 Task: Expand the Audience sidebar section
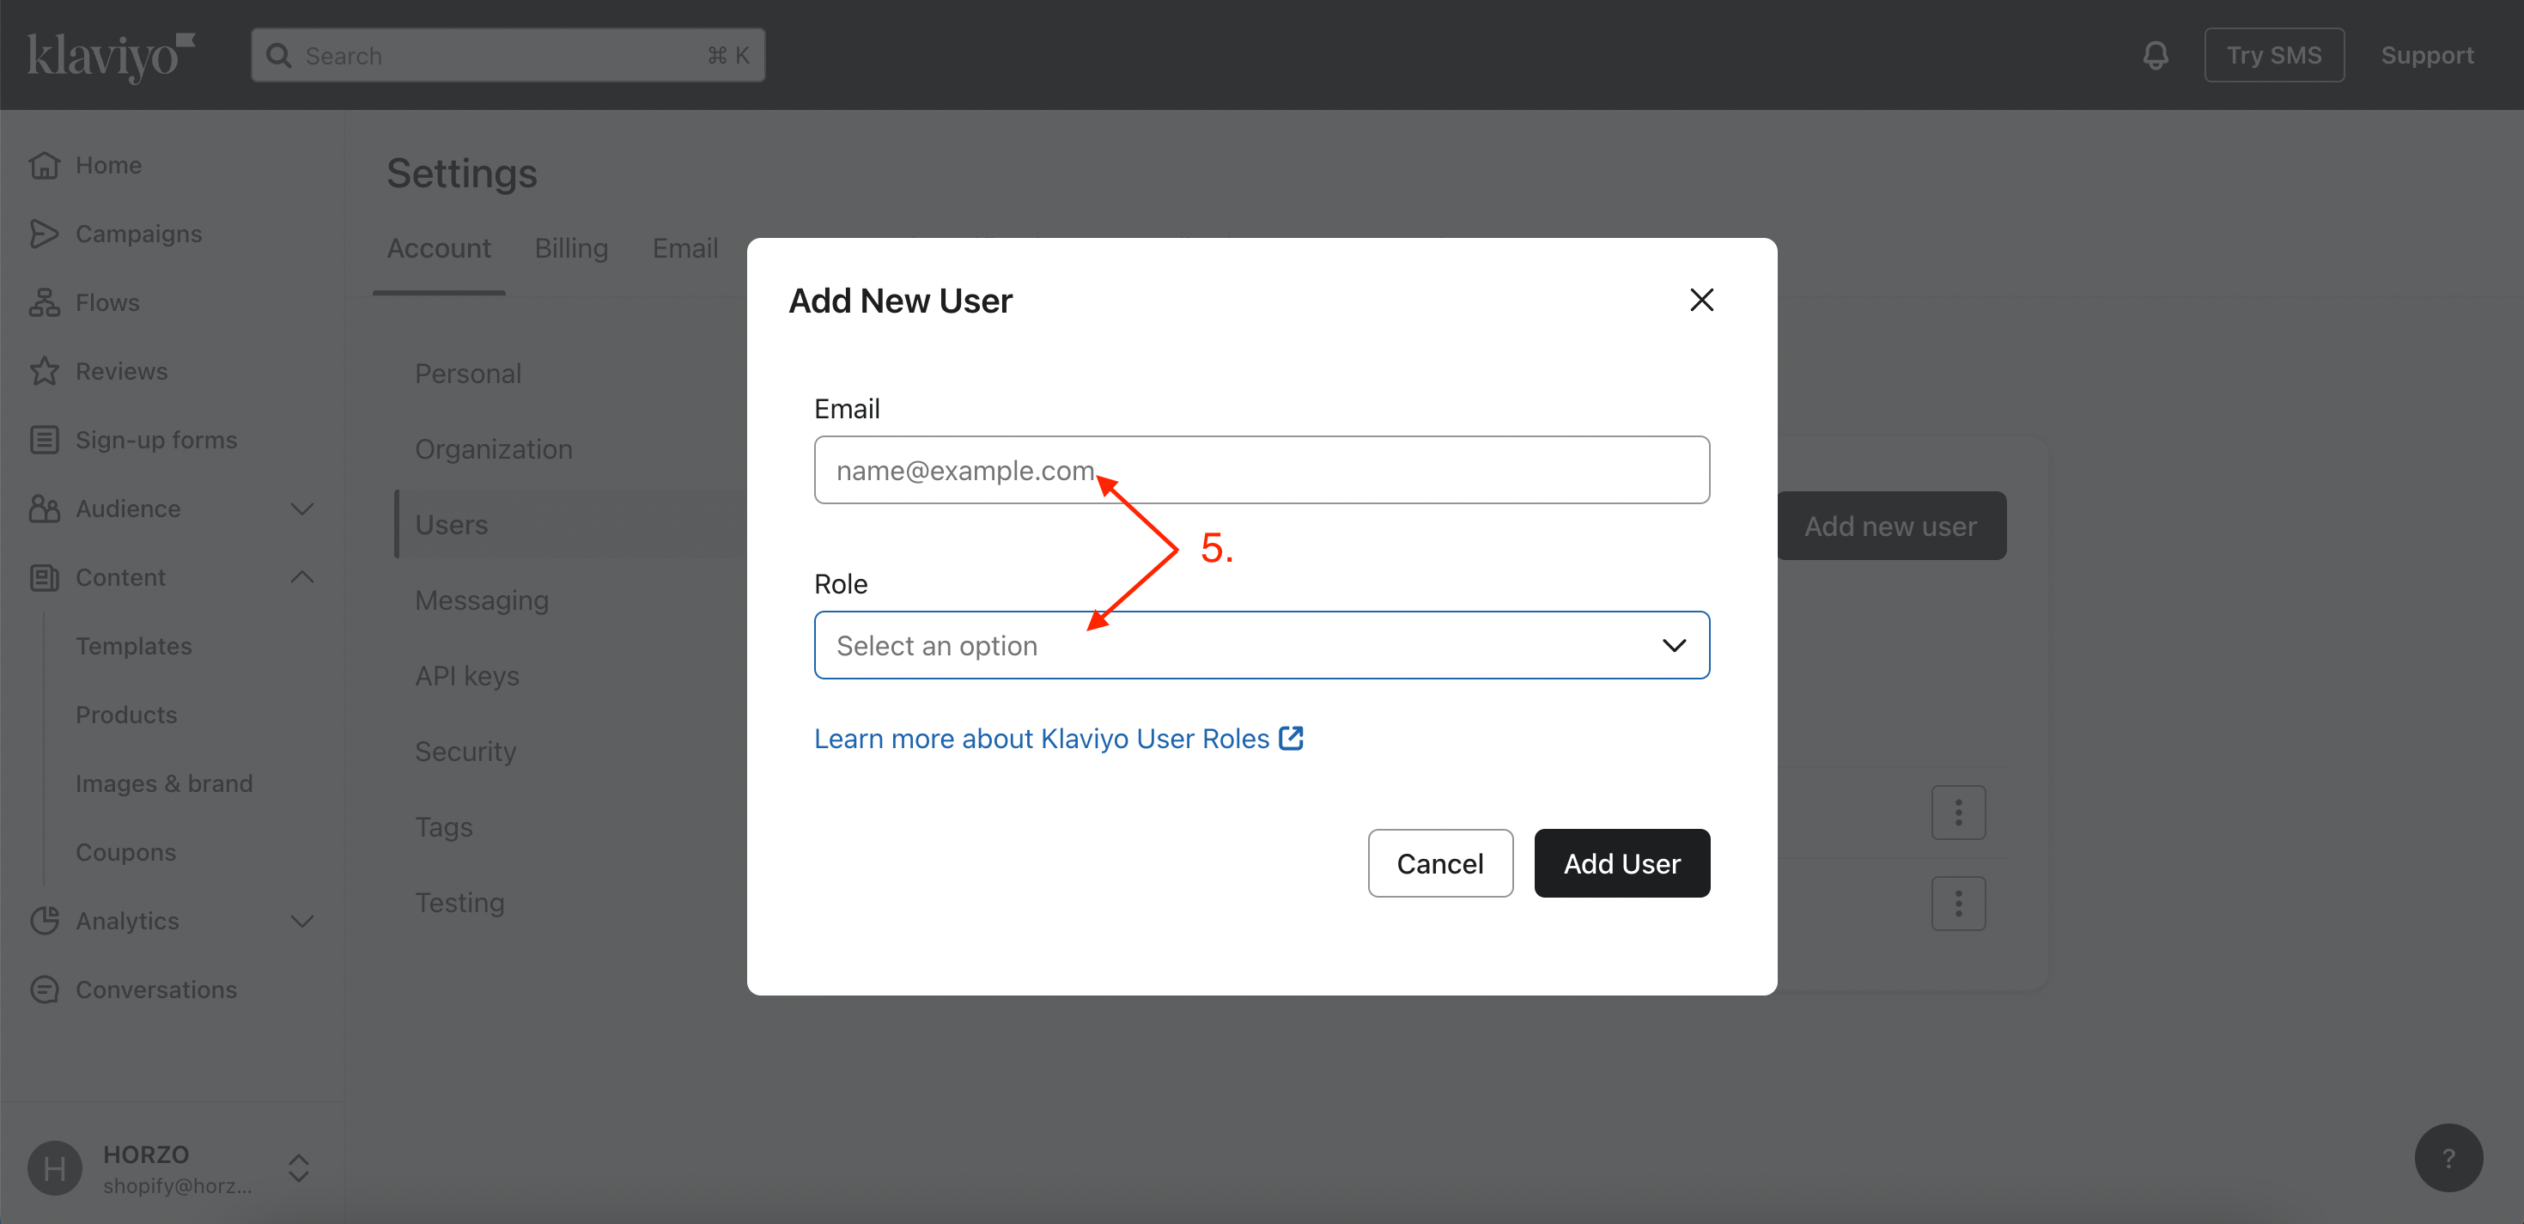point(301,508)
